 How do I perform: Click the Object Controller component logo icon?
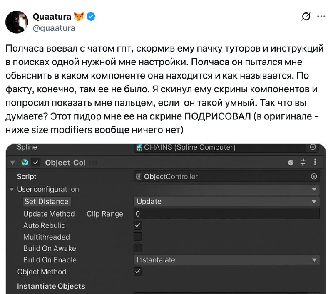point(25,163)
